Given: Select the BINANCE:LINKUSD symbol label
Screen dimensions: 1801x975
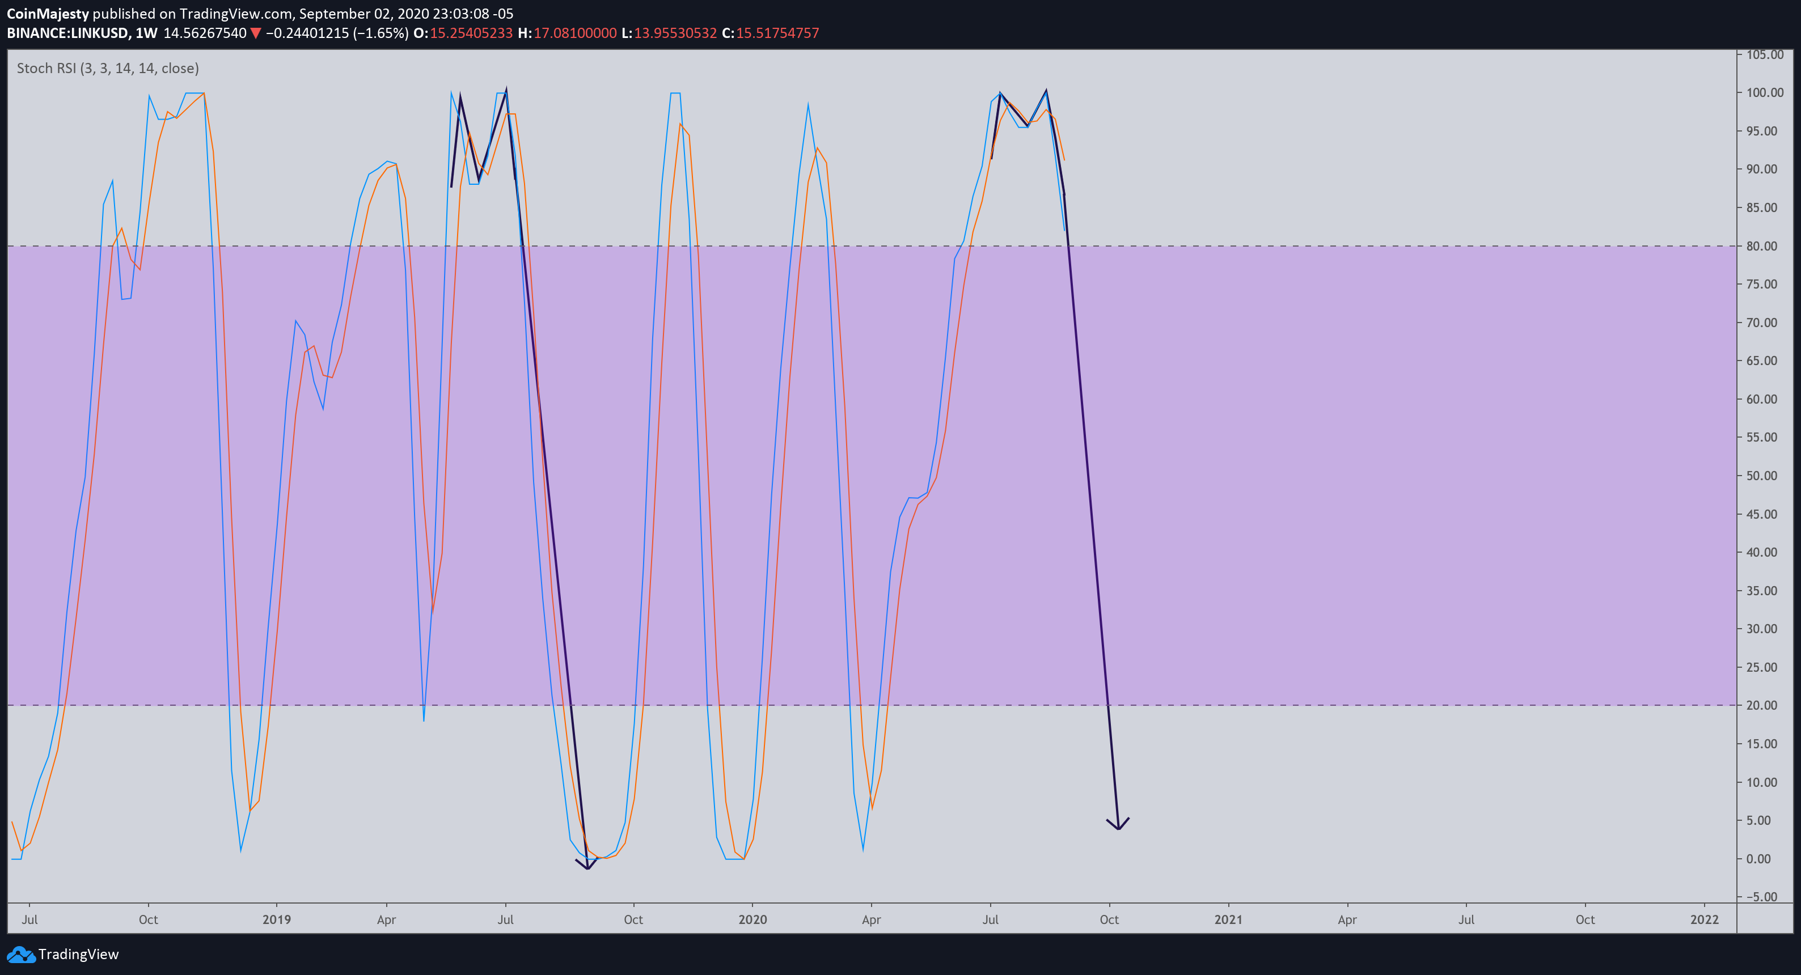Looking at the screenshot, I should click(x=67, y=33).
